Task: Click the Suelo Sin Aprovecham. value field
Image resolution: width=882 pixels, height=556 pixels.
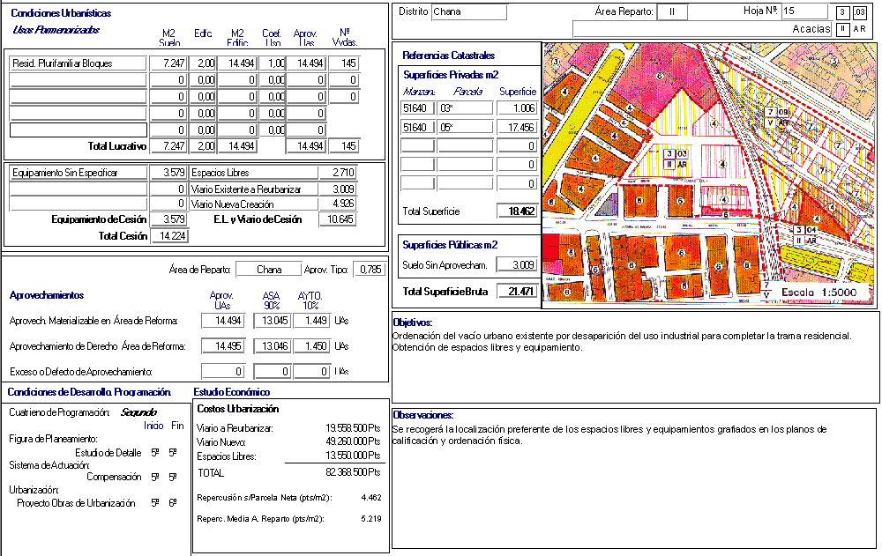Action: click(517, 264)
